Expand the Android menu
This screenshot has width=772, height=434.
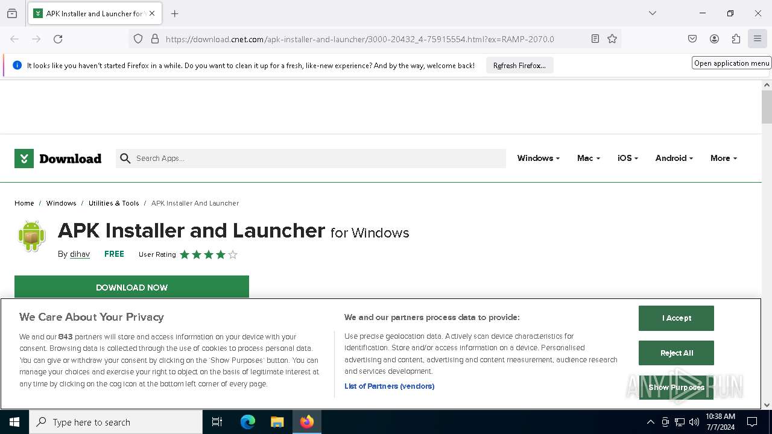674,159
